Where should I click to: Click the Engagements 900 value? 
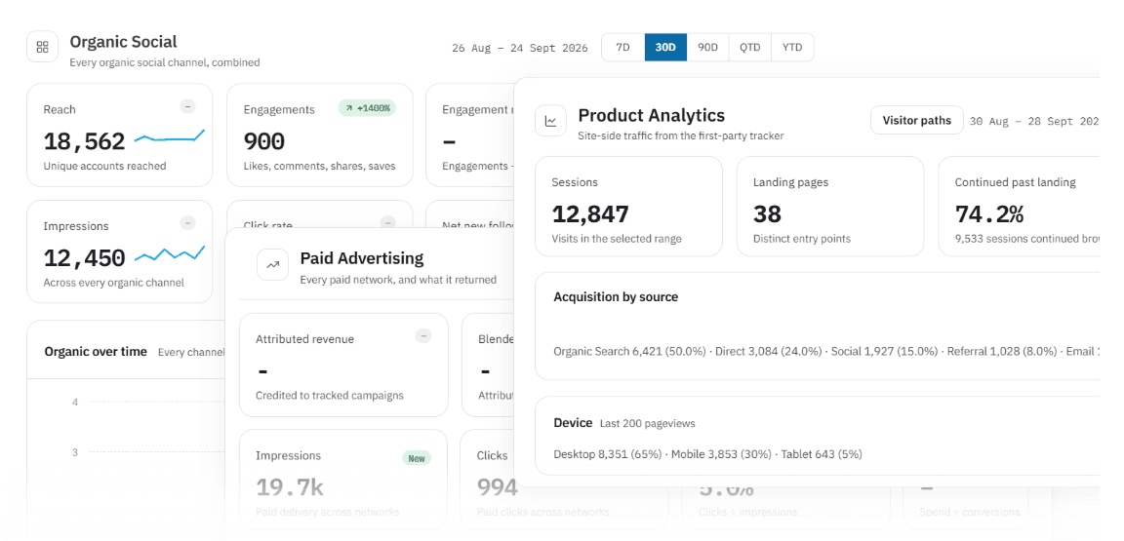point(263,141)
